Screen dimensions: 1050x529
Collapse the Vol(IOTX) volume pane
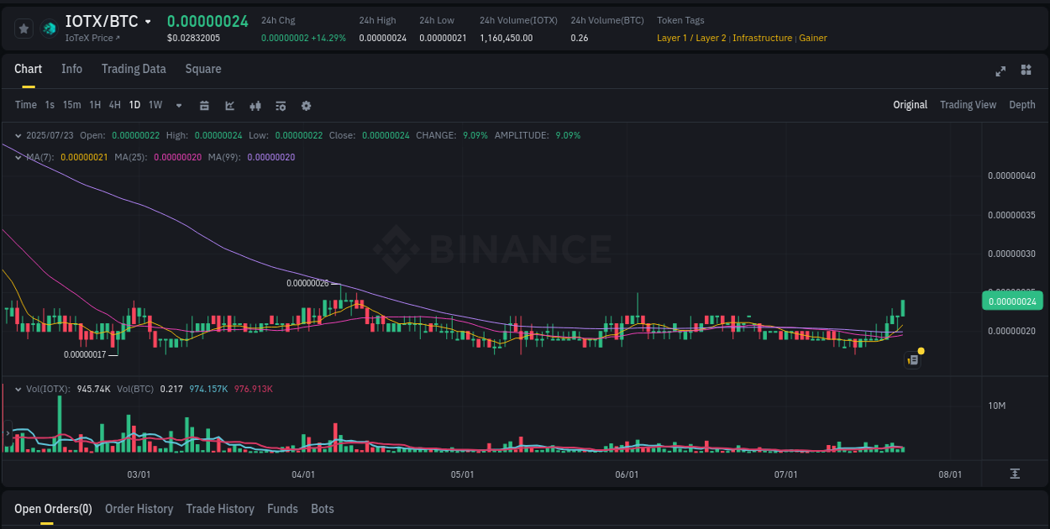(x=17, y=389)
